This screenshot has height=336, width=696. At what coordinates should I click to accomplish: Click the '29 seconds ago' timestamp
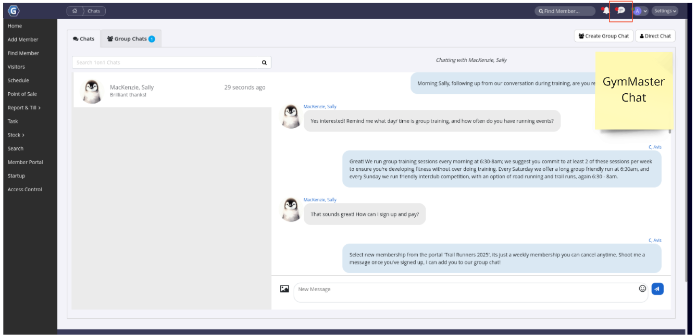[245, 88]
